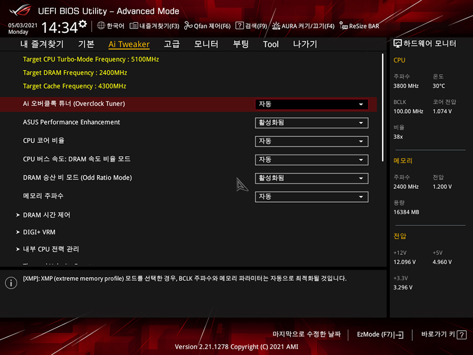Viewport: 473px width, 355px height.
Task: Click the 전압 section heading
Action: click(400, 236)
